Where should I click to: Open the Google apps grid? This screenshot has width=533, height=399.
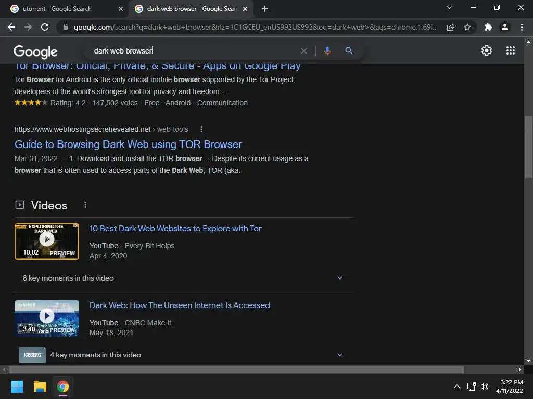511,50
